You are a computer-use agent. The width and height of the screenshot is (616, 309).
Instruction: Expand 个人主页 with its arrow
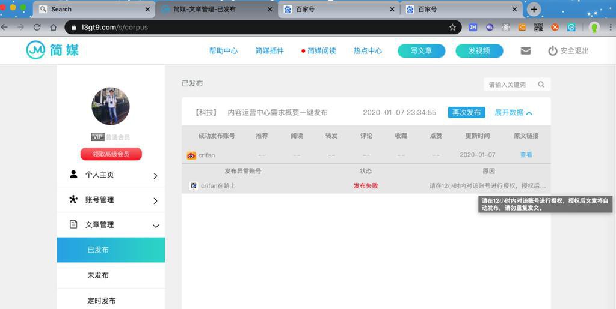click(x=155, y=176)
